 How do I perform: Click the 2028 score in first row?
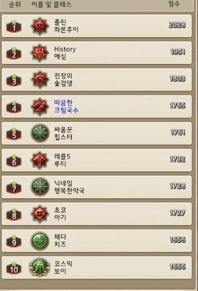tap(177, 25)
